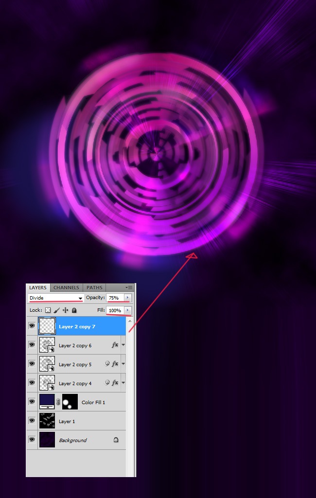Click the layers list scroll up arrow
Image resolution: width=316 pixels, height=498 pixels.
(x=130, y=321)
